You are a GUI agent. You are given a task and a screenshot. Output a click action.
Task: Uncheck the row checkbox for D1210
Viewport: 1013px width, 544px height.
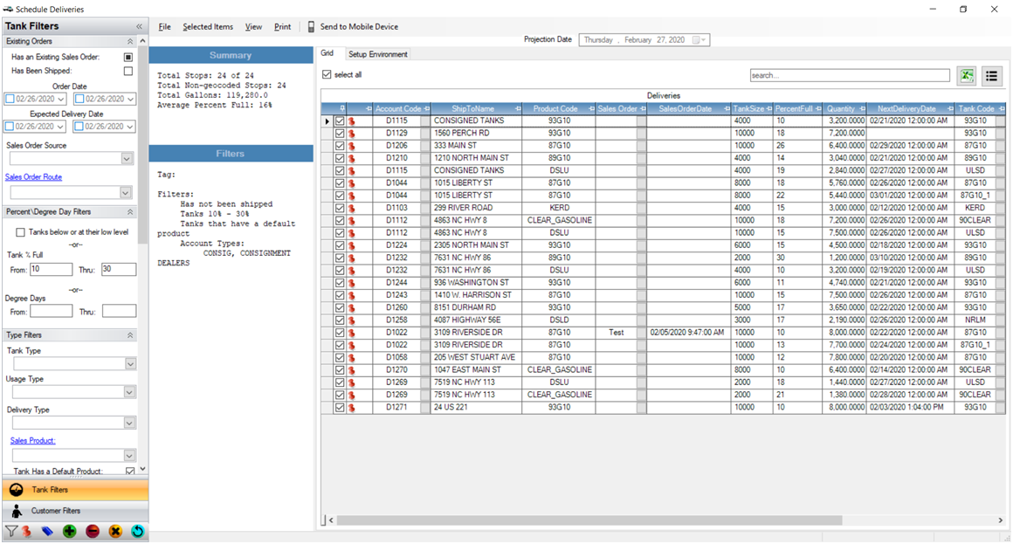(340, 158)
